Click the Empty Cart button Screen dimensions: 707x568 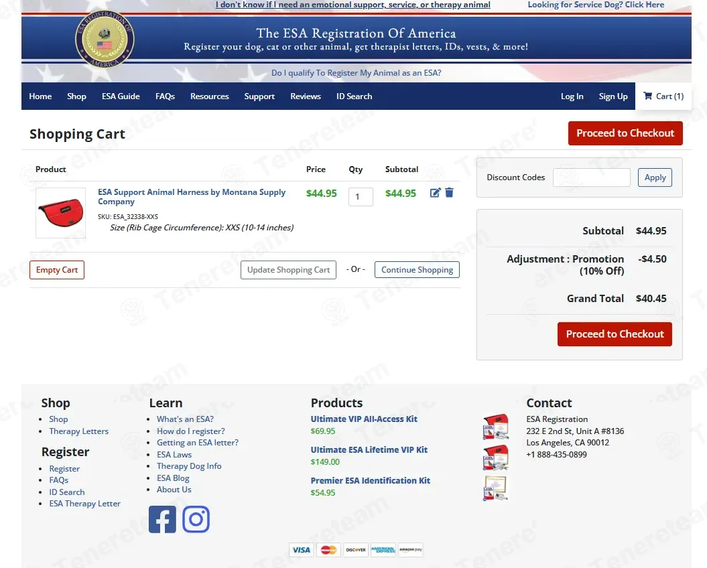click(x=57, y=269)
